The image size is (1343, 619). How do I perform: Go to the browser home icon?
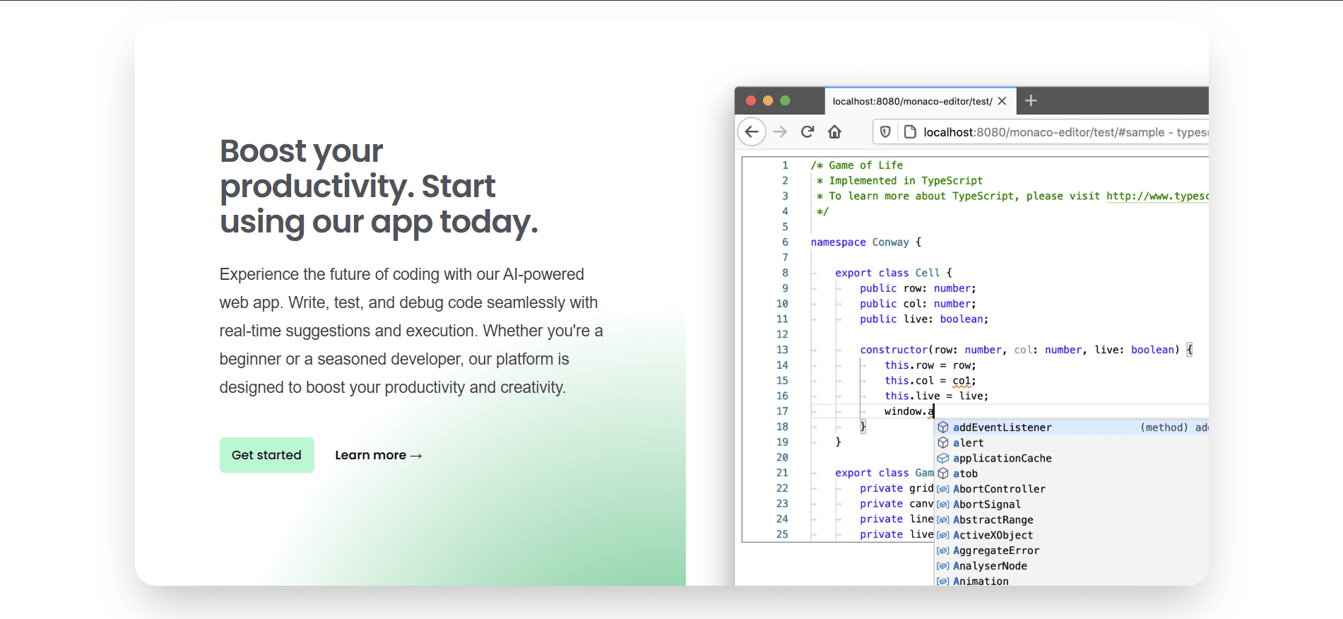[x=834, y=132]
